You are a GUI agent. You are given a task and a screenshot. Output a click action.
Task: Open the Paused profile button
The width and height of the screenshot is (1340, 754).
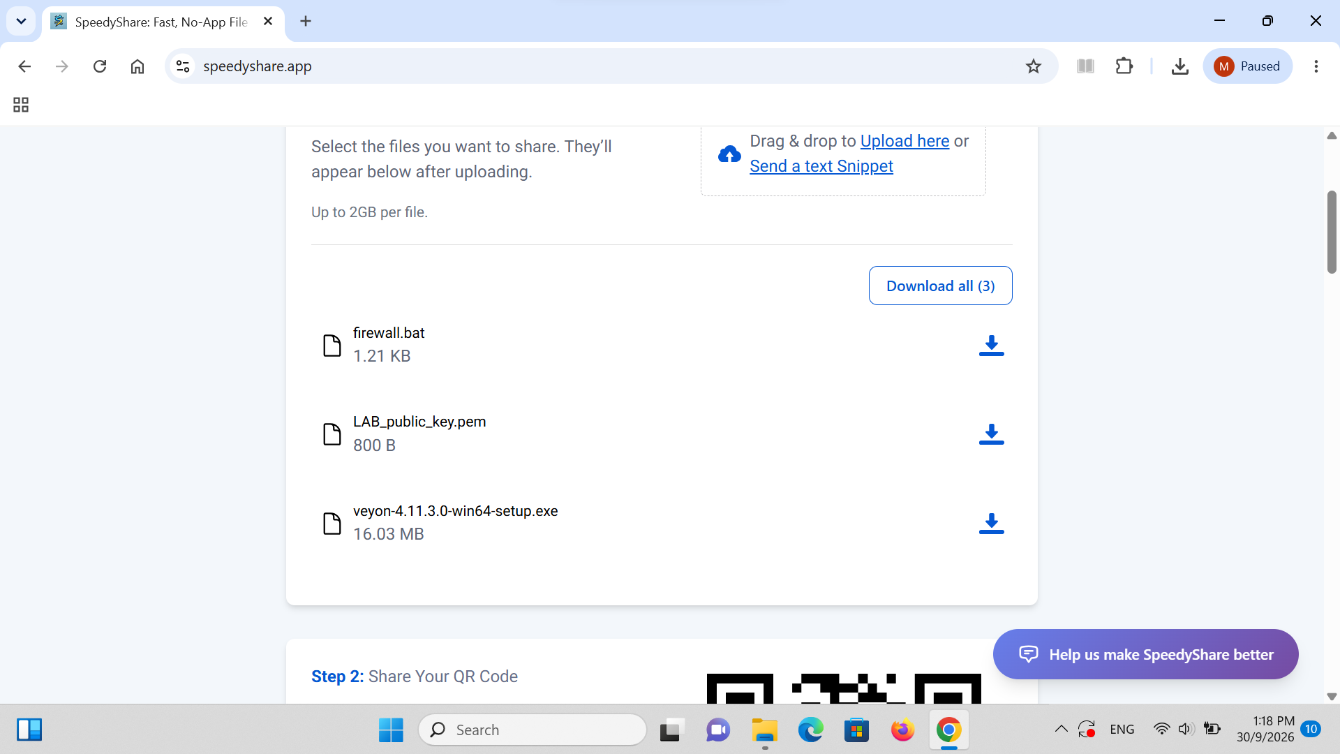click(1247, 66)
